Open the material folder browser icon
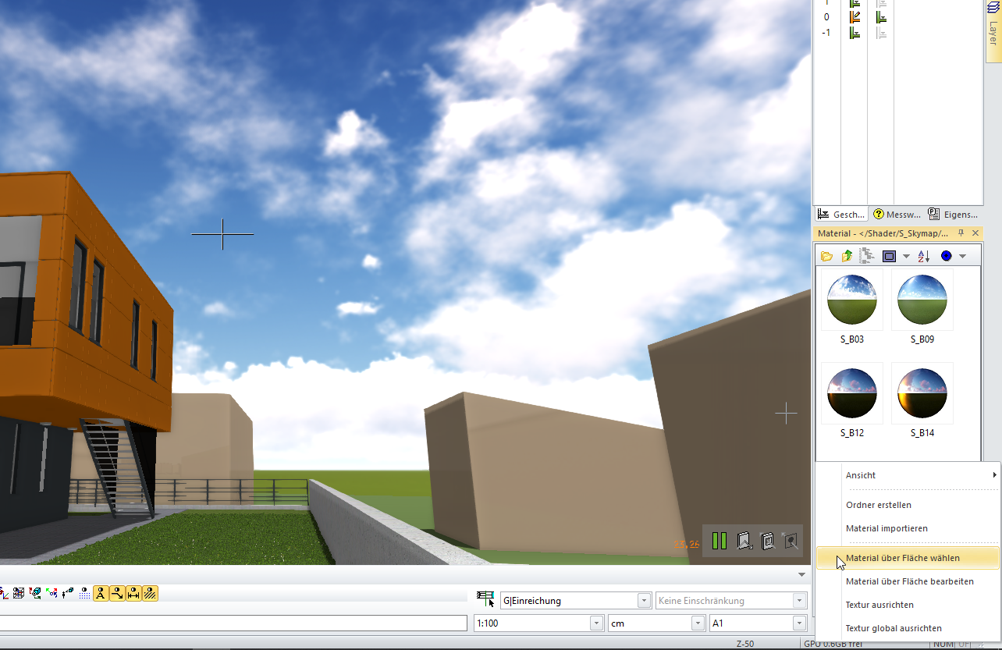The image size is (1002, 650). coord(826,255)
